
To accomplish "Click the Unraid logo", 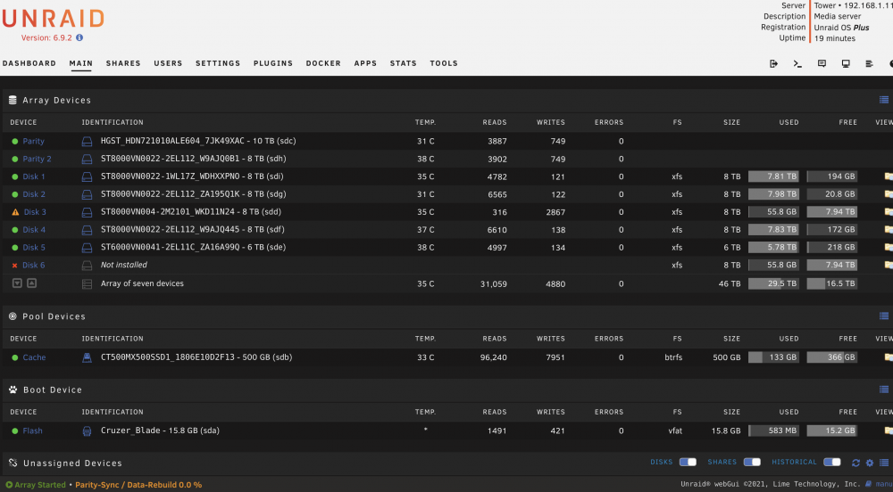I will 53,19.
